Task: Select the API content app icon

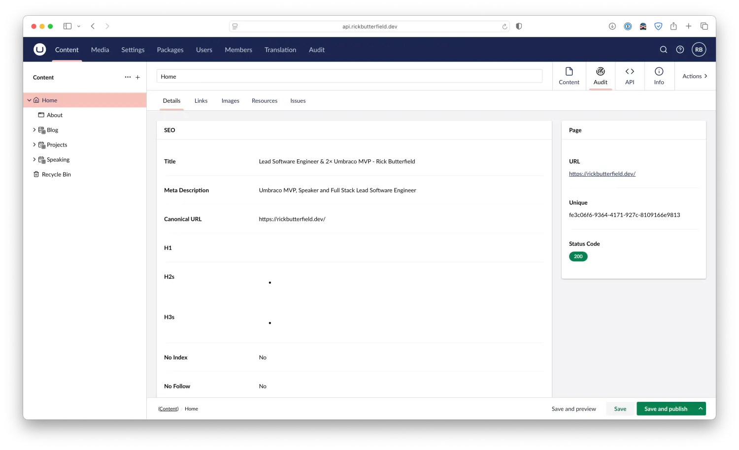Action: (x=630, y=76)
